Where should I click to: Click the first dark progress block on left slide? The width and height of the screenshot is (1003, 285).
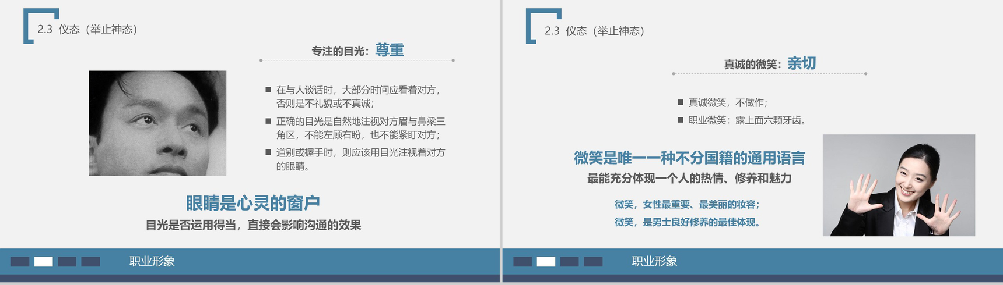(20, 262)
